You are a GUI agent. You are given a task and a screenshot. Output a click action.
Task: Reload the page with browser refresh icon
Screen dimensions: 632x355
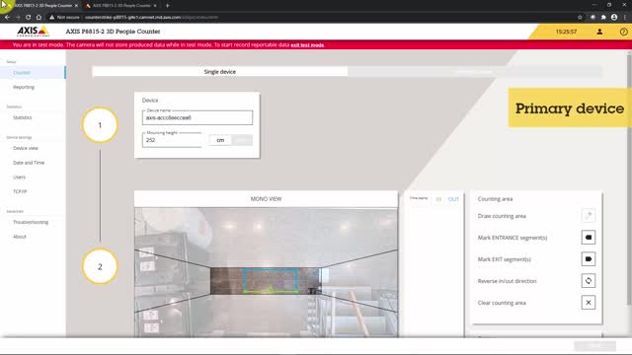click(x=29, y=17)
